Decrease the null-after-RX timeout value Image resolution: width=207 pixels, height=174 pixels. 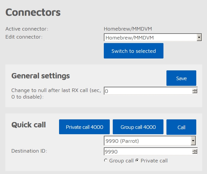click(x=194, y=92)
